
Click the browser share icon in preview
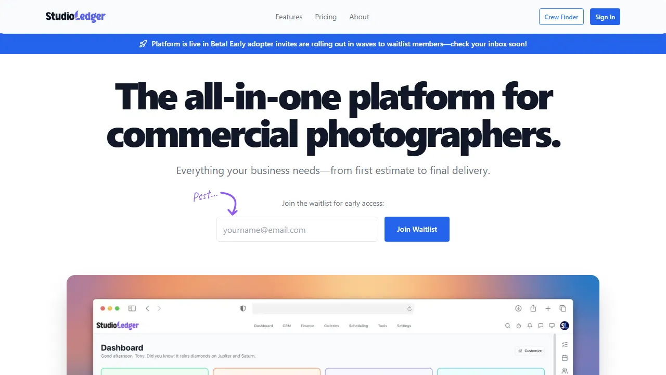533,308
